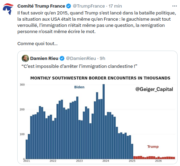Open the @DamienRieu handle
The height and width of the screenshot is (166, 180).
coord(81,59)
